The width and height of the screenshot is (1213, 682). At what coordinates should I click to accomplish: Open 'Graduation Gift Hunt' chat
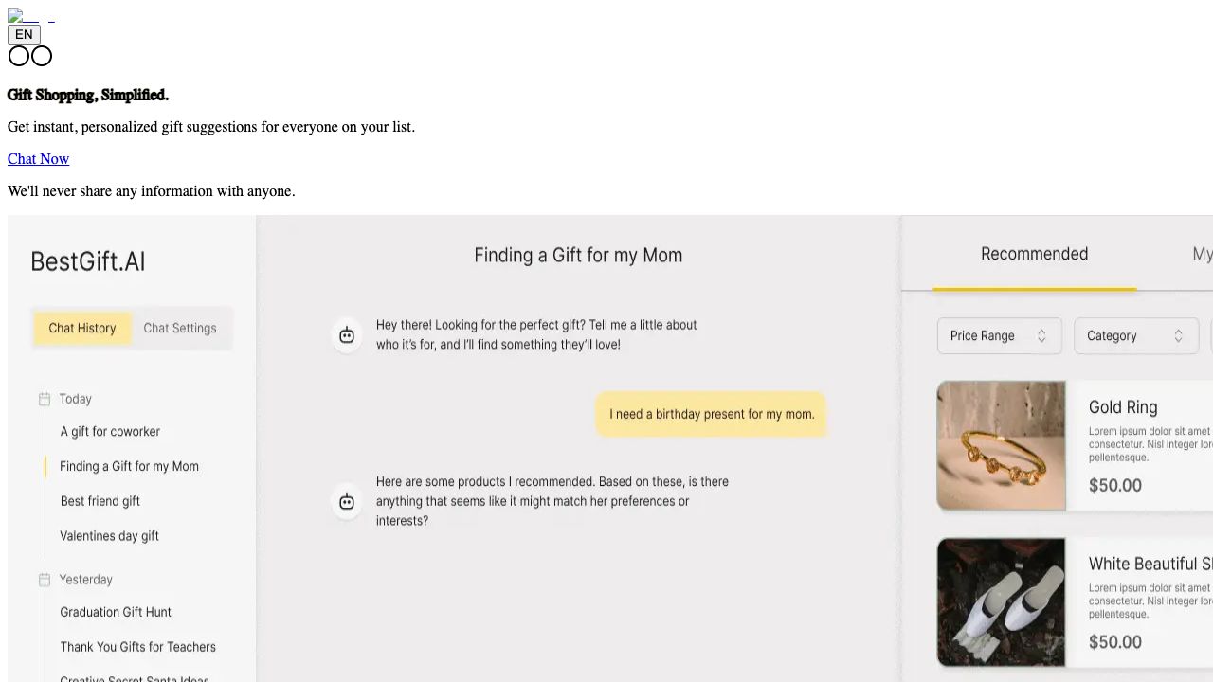click(x=116, y=612)
